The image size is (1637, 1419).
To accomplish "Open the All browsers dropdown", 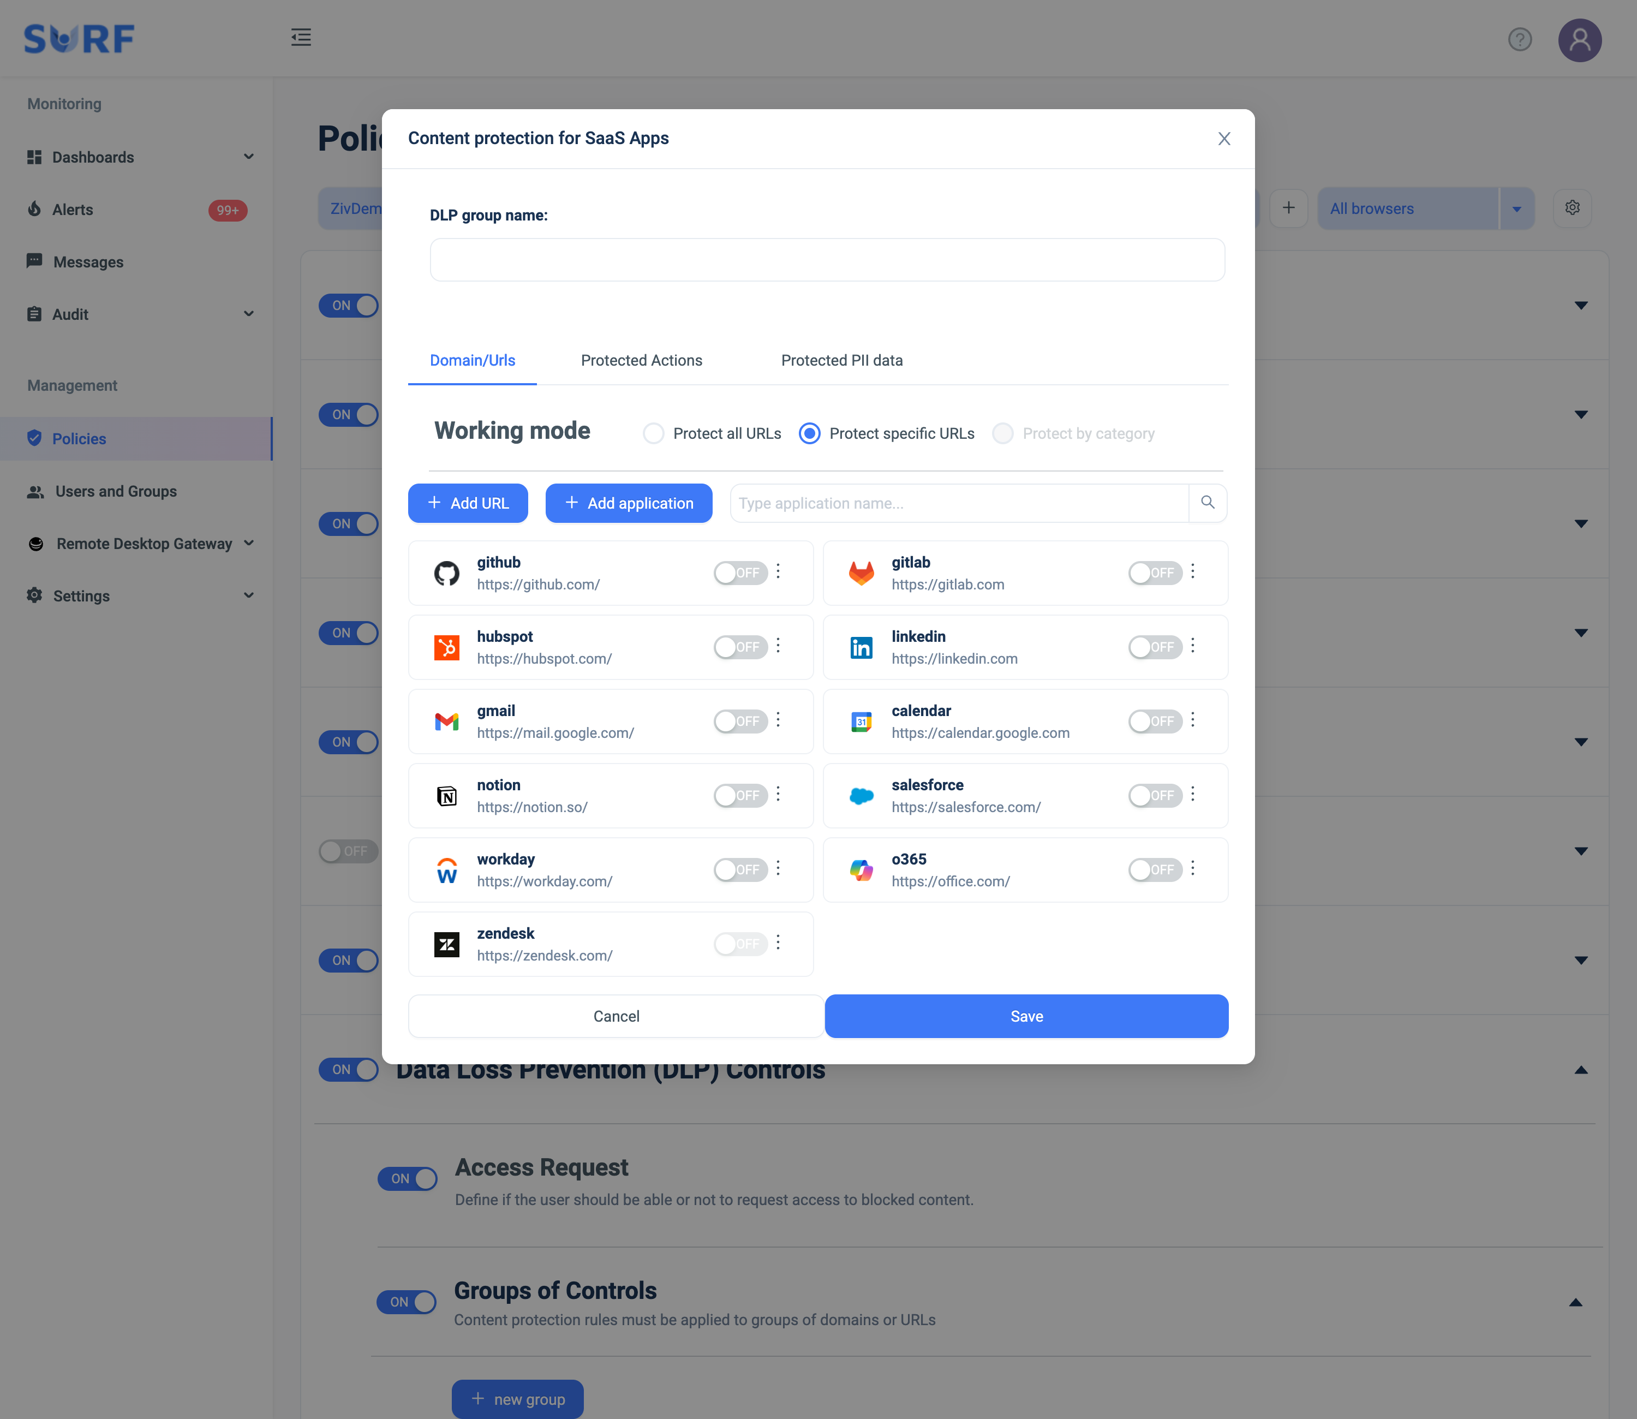I will [1516, 209].
